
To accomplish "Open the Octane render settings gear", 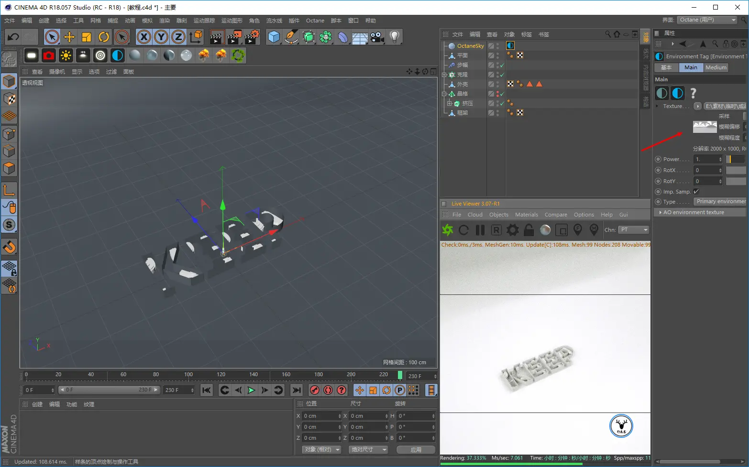I will [513, 230].
